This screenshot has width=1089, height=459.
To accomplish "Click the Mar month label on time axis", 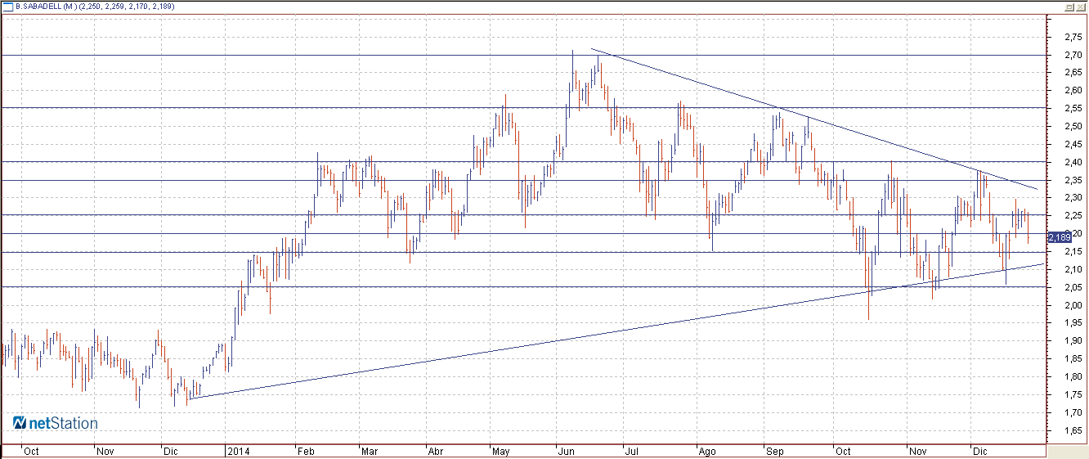I will (369, 451).
